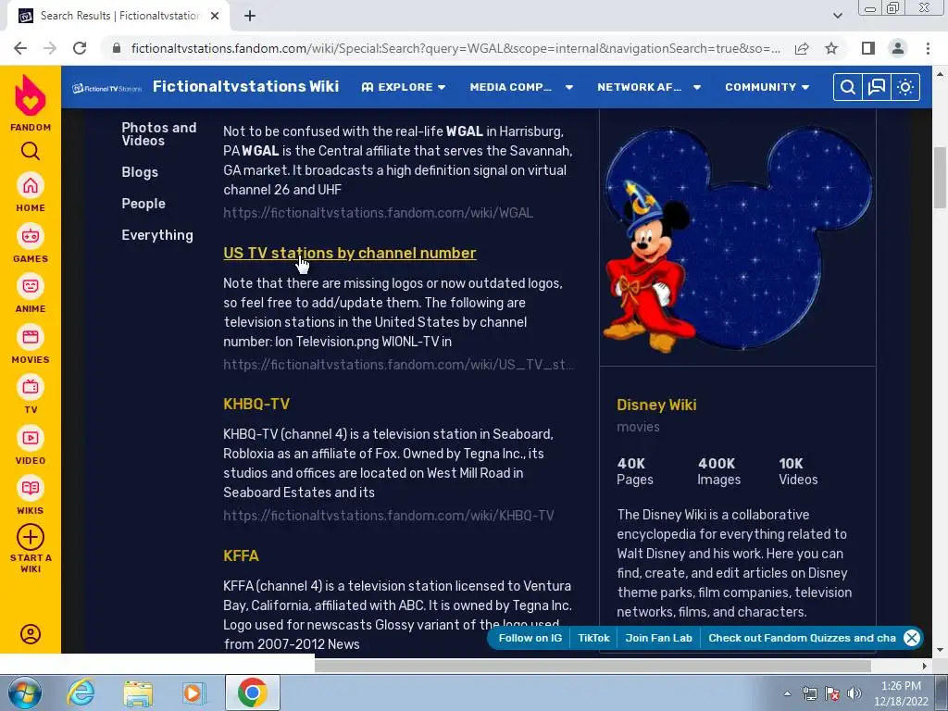
Task: Open Windows Explorer folder in taskbar
Action: [x=138, y=692]
